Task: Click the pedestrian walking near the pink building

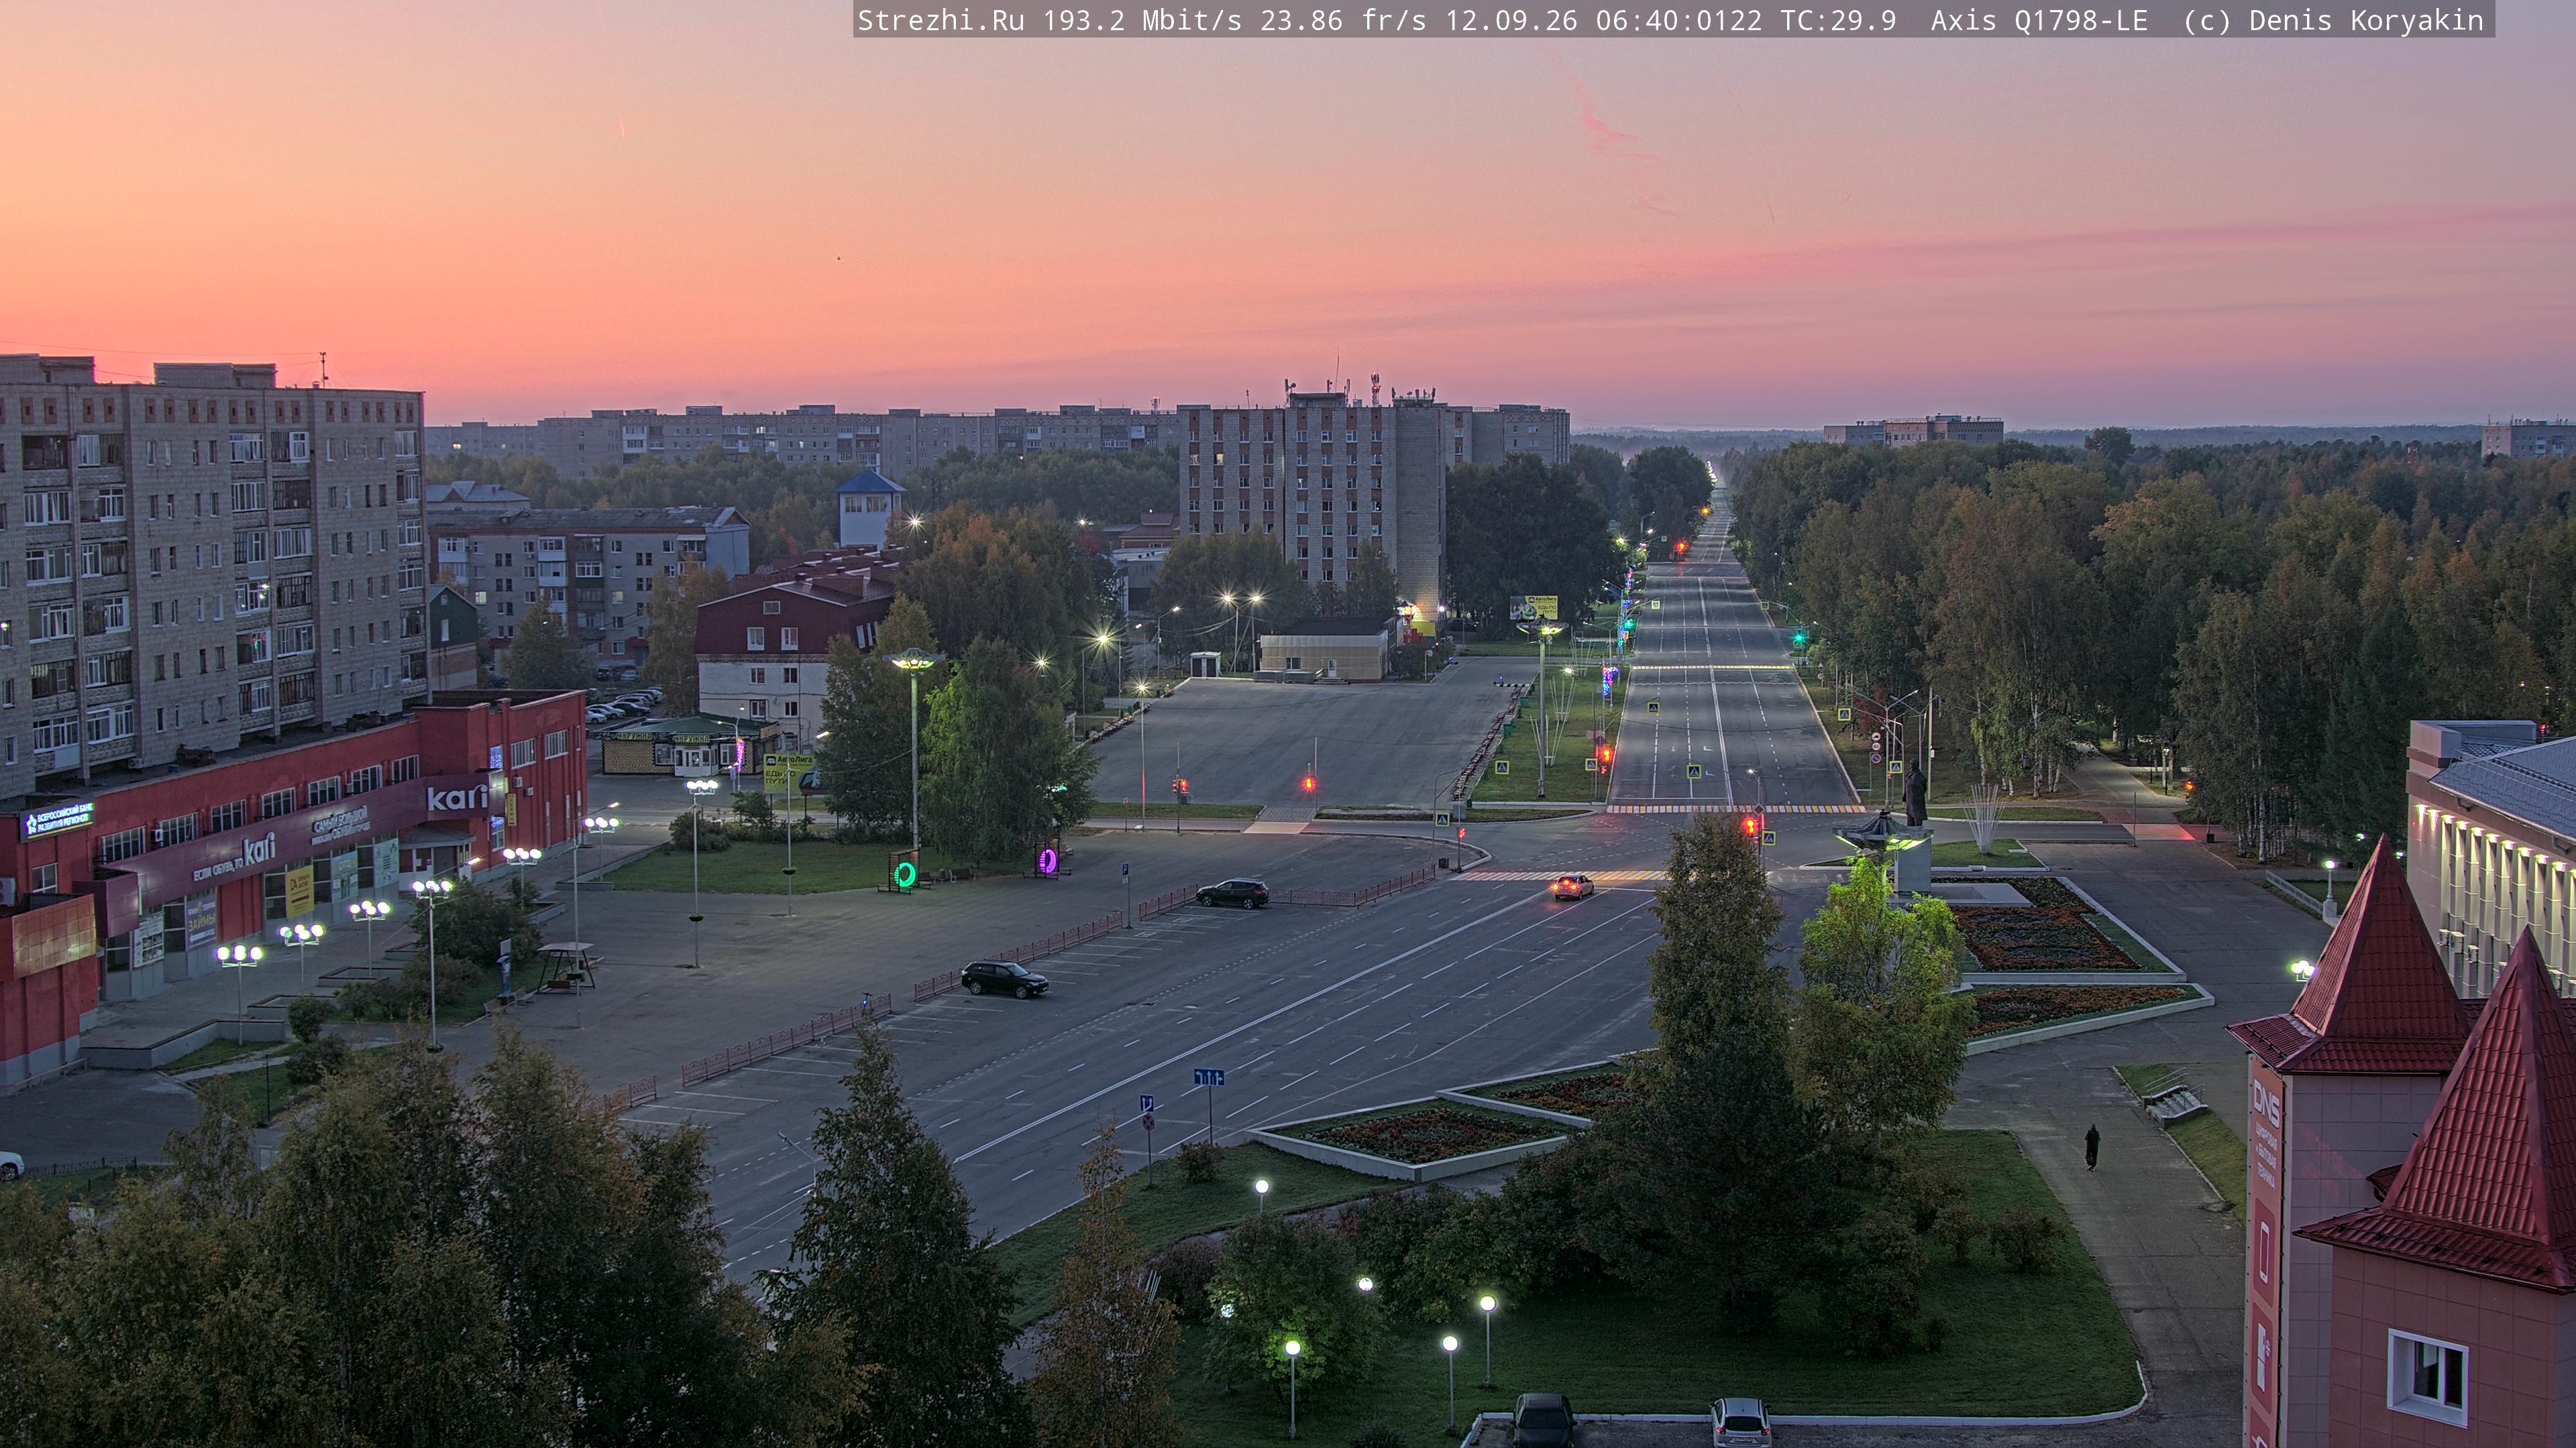Action: click(x=2092, y=1146)
